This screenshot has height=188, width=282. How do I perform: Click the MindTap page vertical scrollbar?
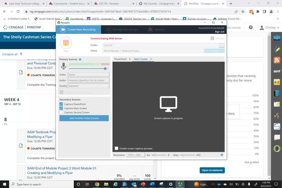click(269, 105)
